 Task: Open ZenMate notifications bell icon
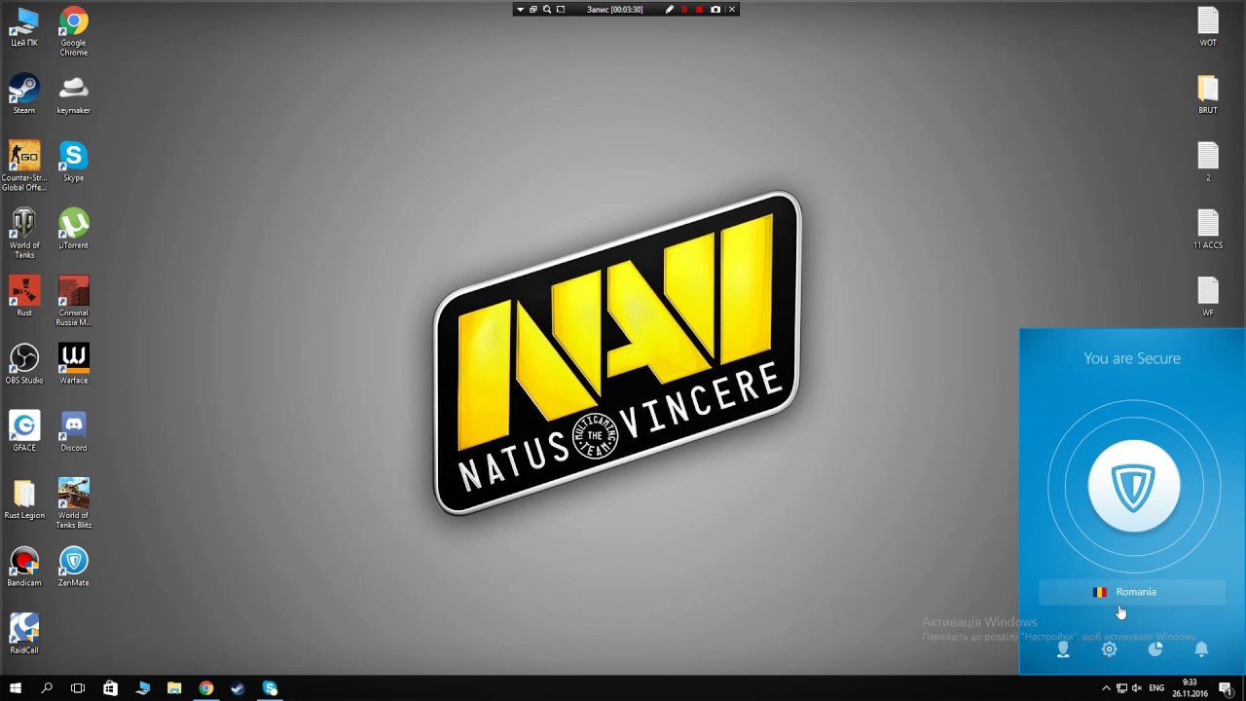(x=1201, y=649)
